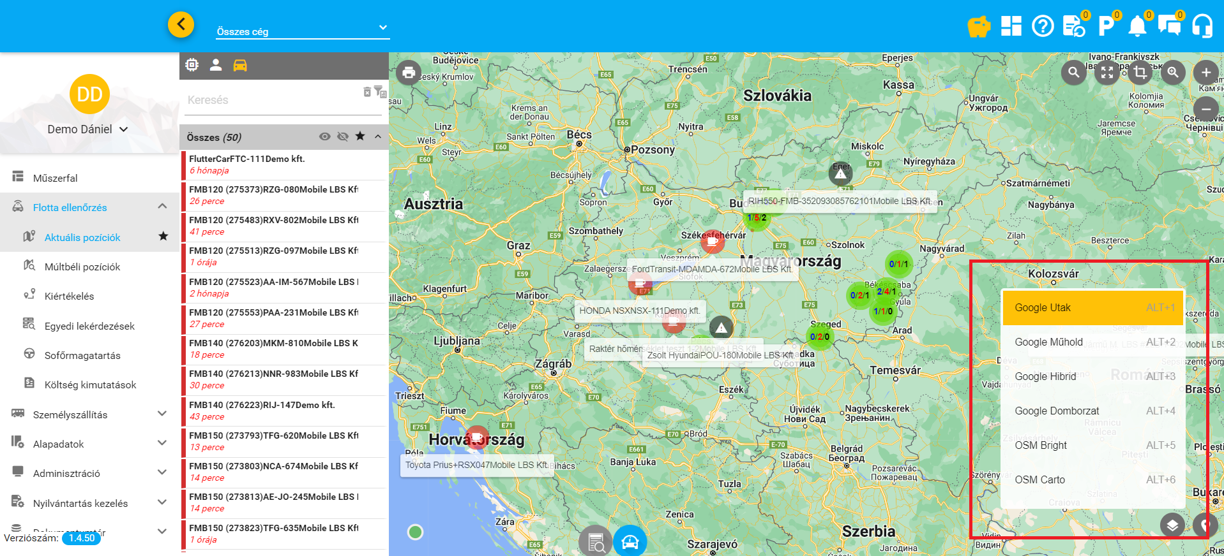The image size is (1224, 556).
Task: Click the fullscreen map icon
Action: [1107, 73]
